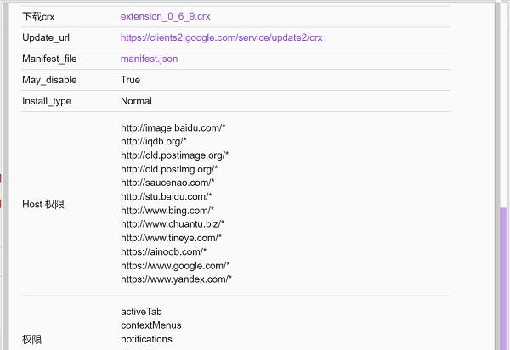Select the http://old.postimg.org/* host entry

(171, 169)
